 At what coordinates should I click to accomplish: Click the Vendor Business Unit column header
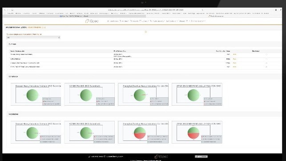[17, 51]
